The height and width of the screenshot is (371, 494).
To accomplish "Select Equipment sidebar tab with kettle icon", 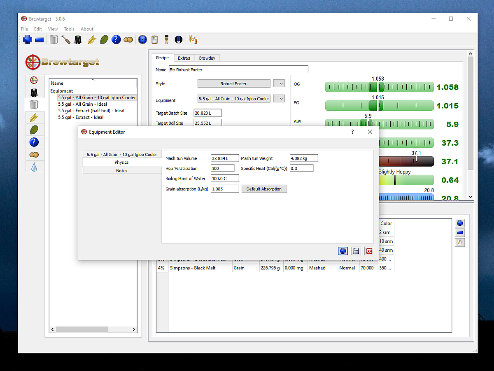I will coord(34,104).
